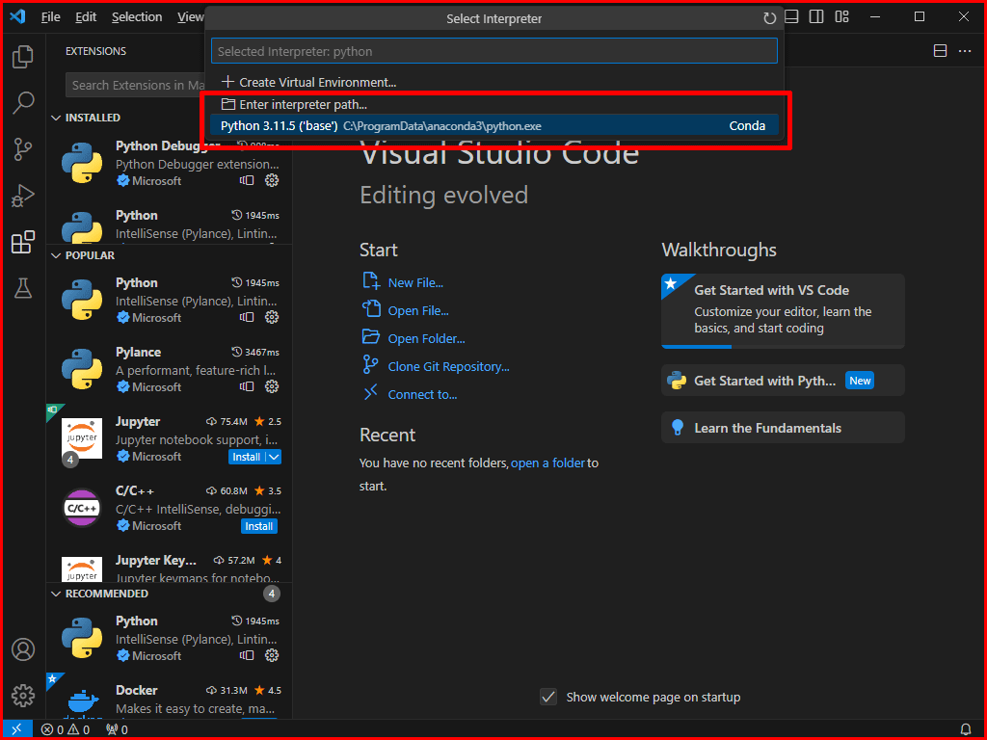Toggle Show welcome page on startup checkbox
This screenshot has width=987, height=740.
(548, 697)
